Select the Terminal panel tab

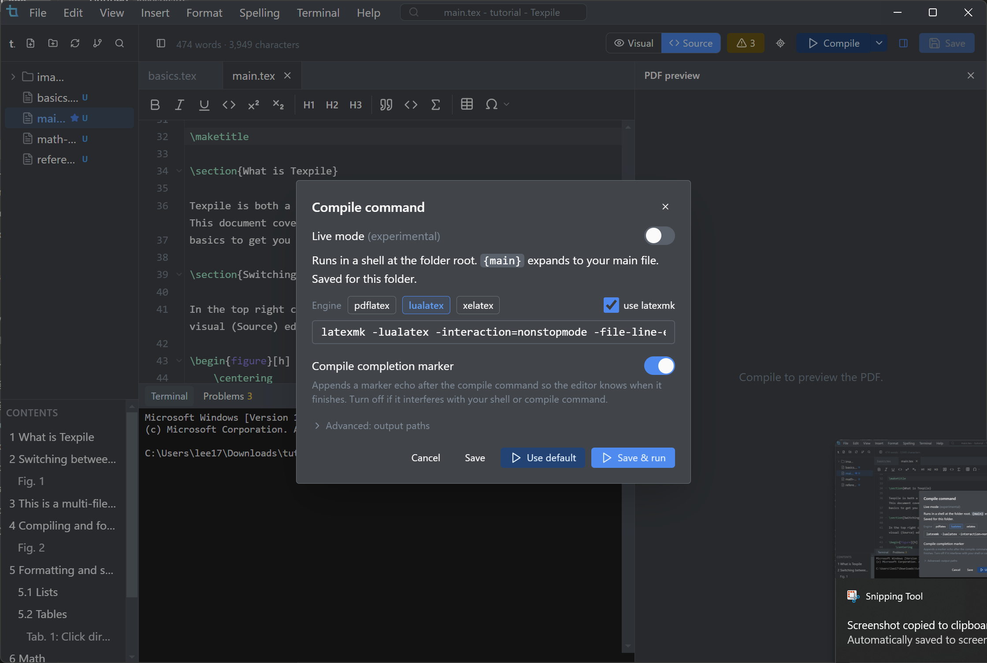169,396
